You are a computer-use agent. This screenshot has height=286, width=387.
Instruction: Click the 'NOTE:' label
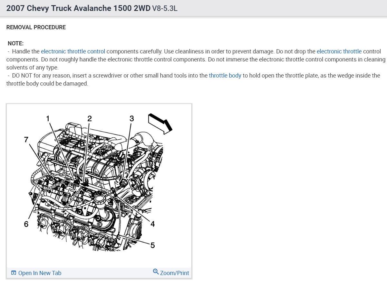tap(16, 43)
